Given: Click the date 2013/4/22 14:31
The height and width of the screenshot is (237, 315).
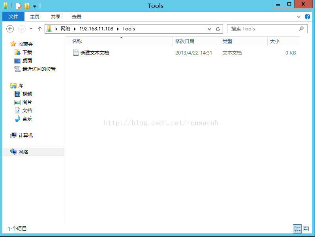Looking at the screenshot, I should 193,53.
